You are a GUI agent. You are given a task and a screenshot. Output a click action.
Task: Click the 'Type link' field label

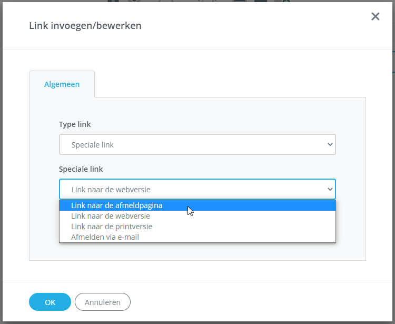coord(75,124)
